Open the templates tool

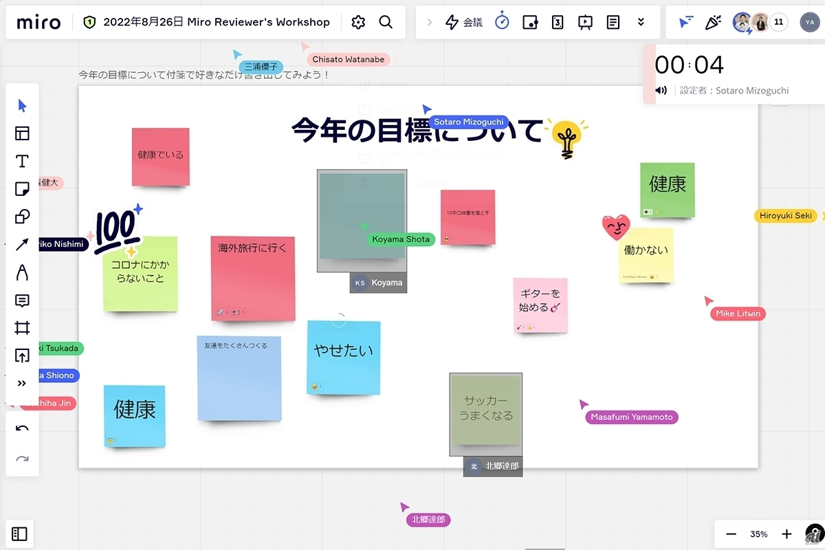22,133
